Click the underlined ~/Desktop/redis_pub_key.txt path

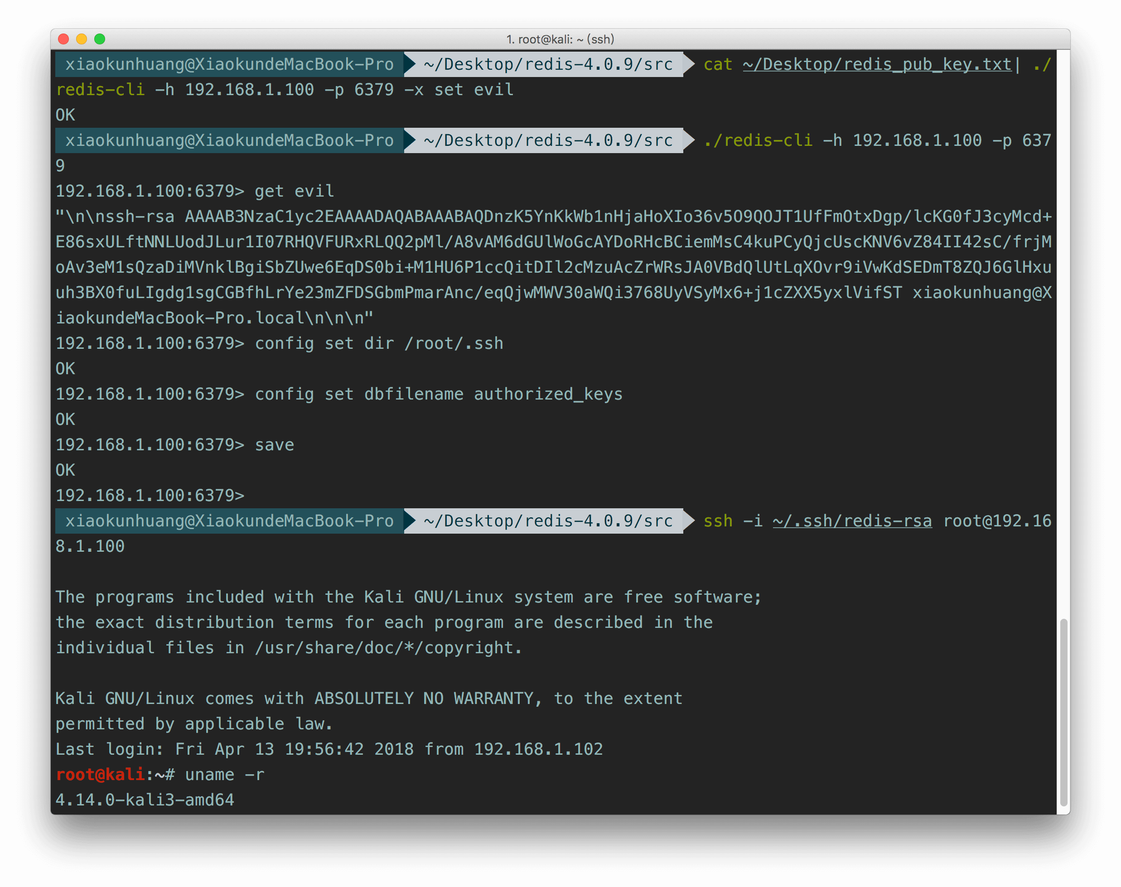[x=877, y=64]
